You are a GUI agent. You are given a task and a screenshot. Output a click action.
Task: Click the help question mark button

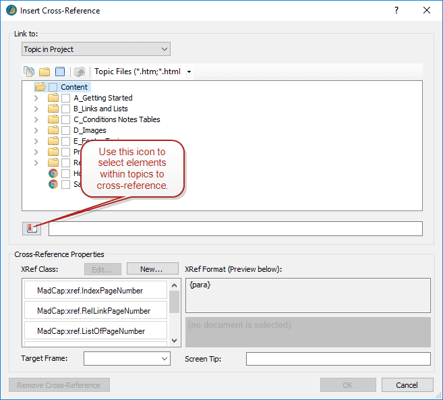396,11
